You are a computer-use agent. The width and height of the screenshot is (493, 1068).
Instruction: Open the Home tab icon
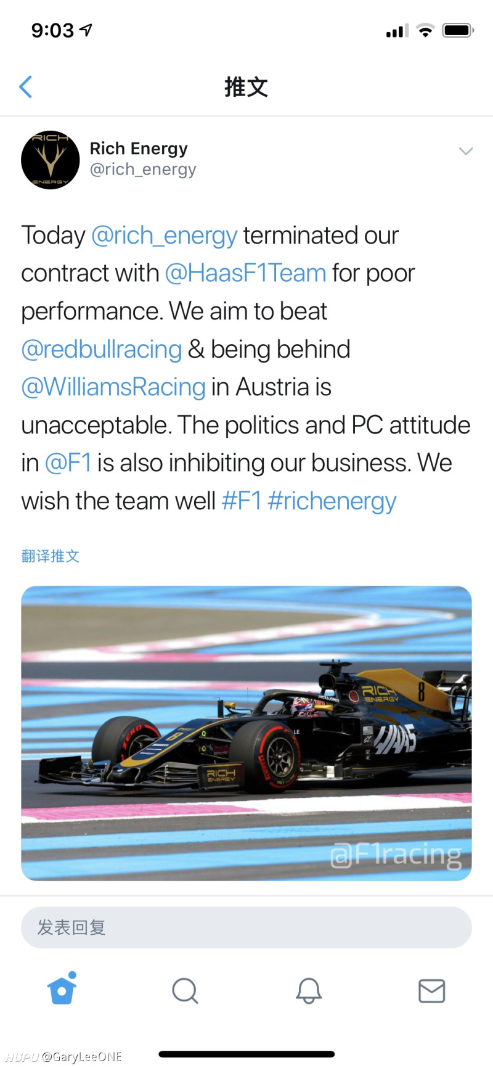[62, 990]
